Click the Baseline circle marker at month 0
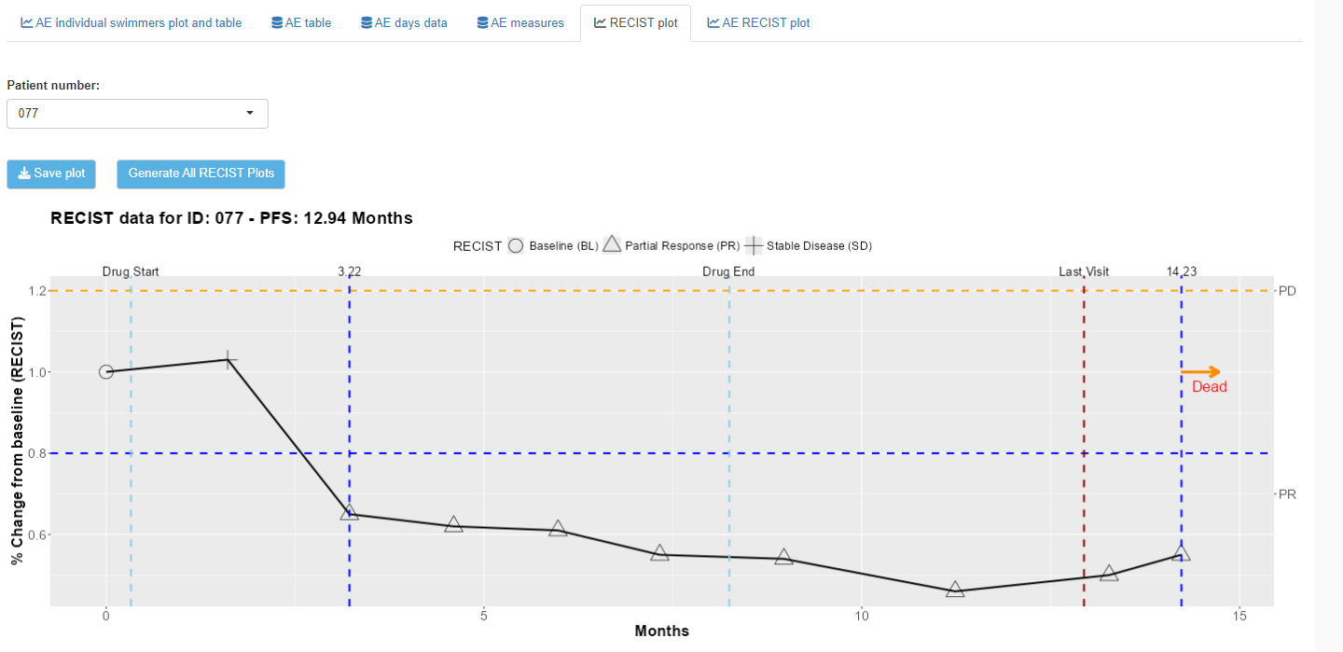This screenshot has height=652, width=1343. [106, 371]
